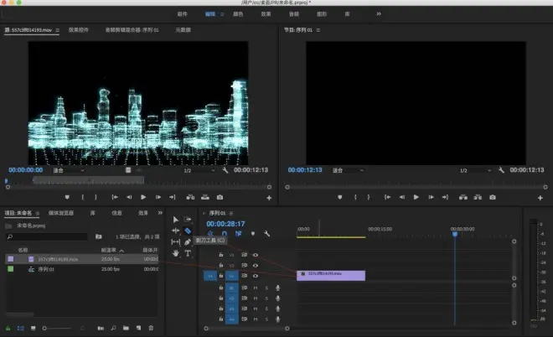Open timeline display settings wrench

tap(267, 234)
